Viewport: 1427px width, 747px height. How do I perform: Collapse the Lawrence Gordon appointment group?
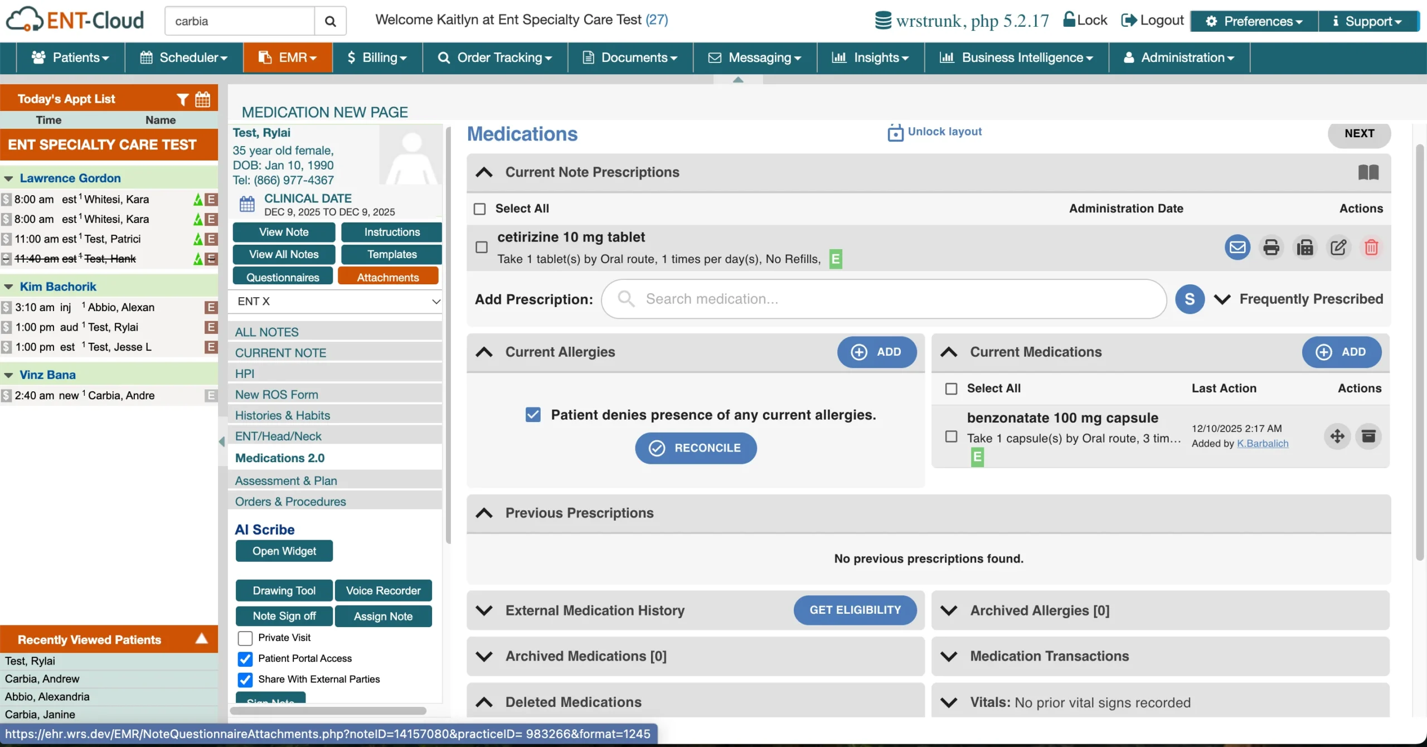pos(9,178)
